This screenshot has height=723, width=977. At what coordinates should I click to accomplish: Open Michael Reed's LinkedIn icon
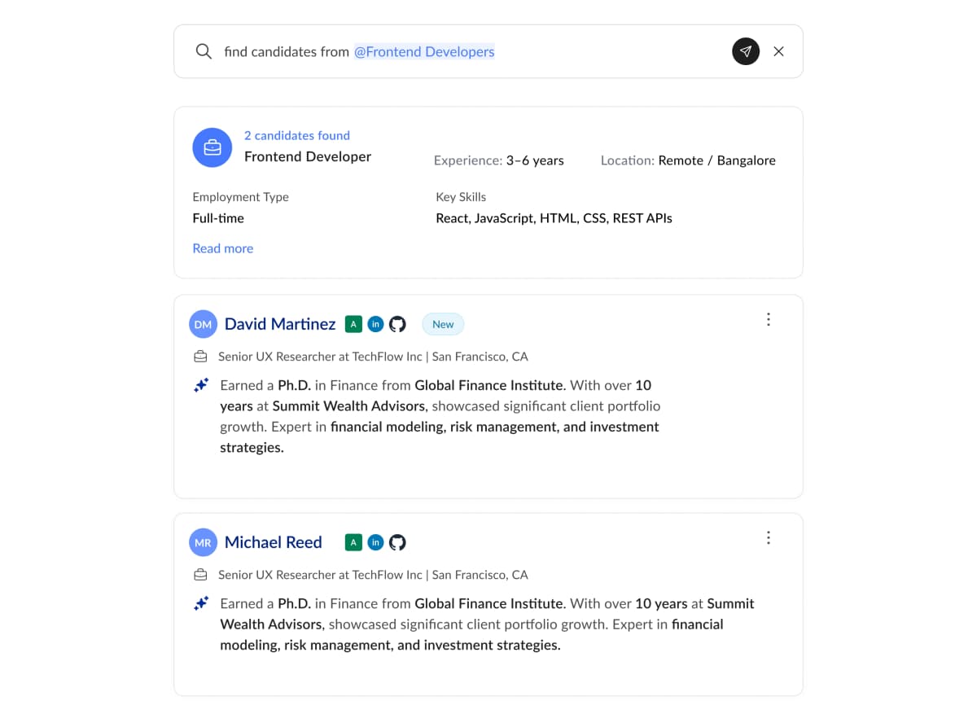(x=375, y=541)
